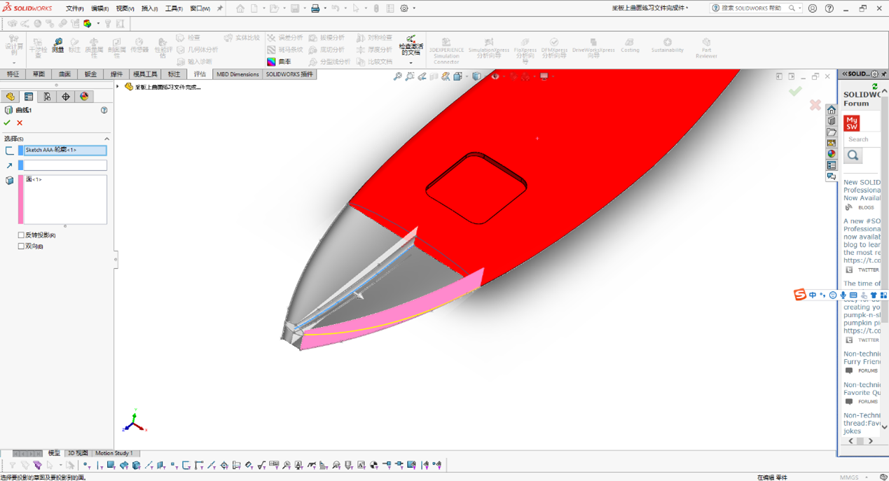Screen dimensions: 889x481
Task: Open the Design Library task pane icon
Action: (832, 121)
